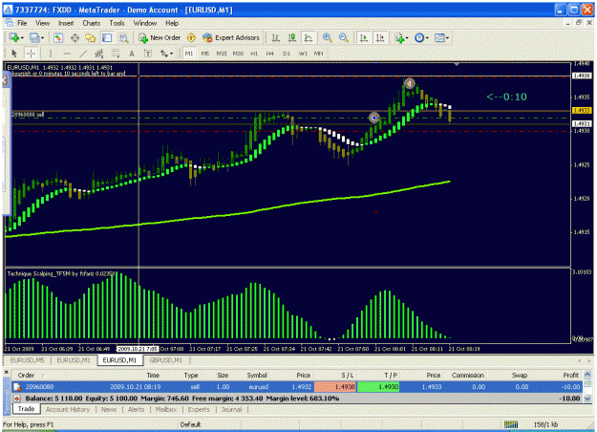Click the Zoom Out magnifier
Viewport: 597px width, 432px height.
point(343,37)
